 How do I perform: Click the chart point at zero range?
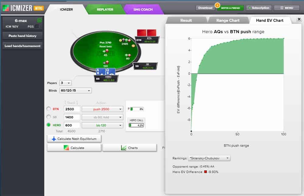click(191, 131)
